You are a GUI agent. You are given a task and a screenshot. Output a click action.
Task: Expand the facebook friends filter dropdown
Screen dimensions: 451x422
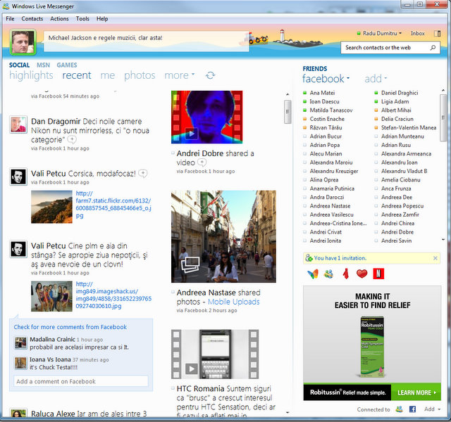348,78
